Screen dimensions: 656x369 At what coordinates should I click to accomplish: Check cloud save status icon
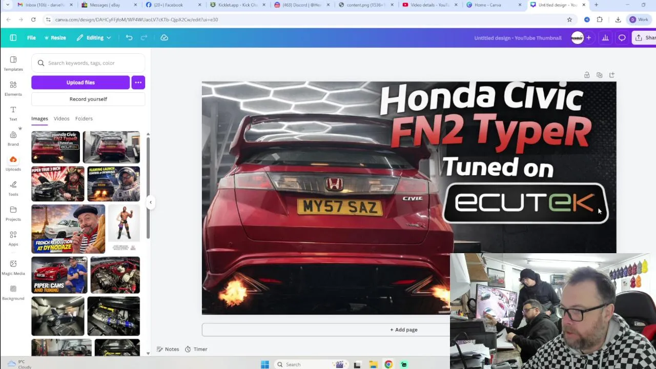164,37
